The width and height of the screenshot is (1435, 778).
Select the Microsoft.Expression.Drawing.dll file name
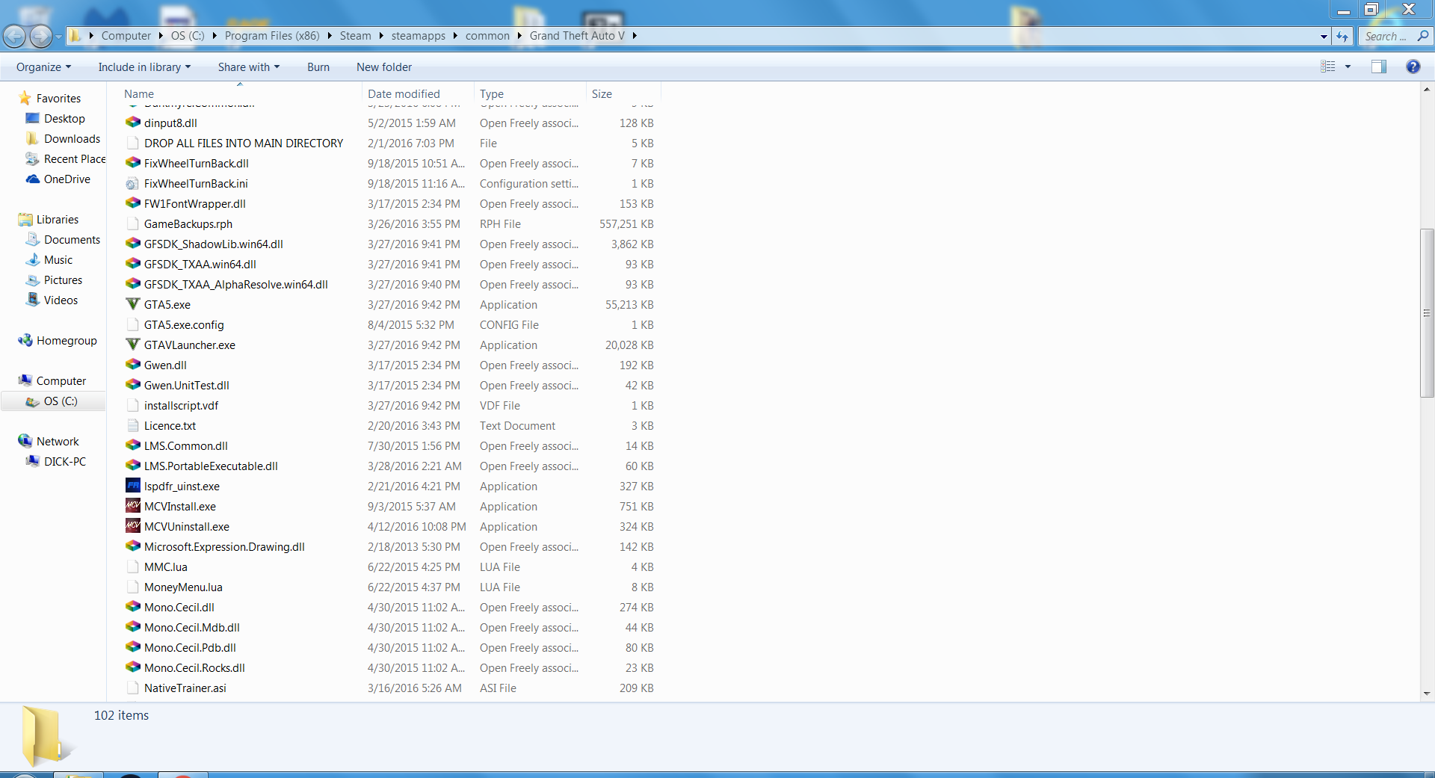(224, 546)
